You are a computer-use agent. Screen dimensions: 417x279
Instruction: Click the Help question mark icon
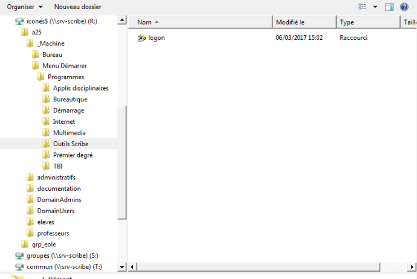(x=404, y=7)
